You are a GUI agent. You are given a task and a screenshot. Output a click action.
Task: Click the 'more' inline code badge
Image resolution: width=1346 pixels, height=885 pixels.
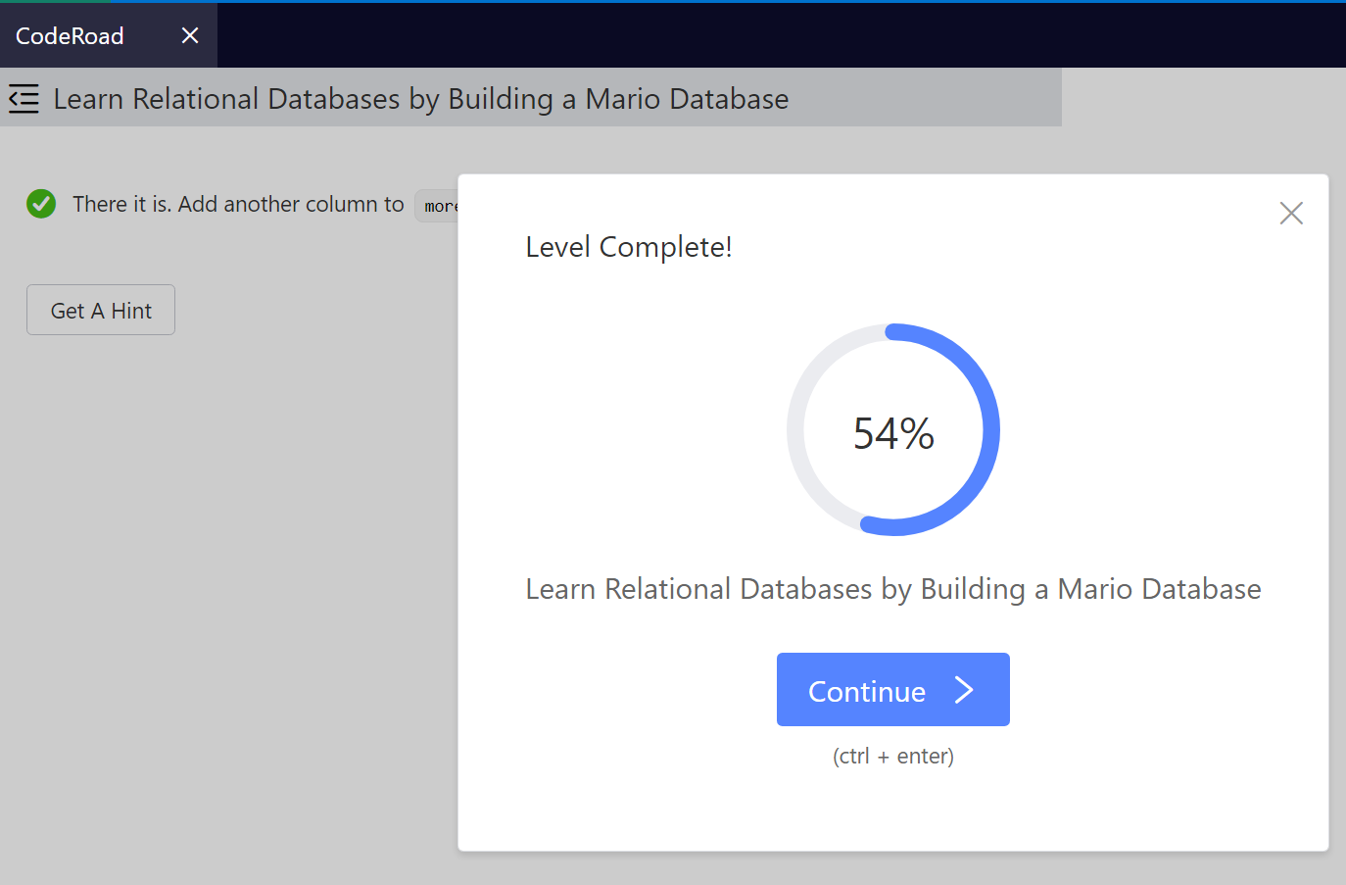coord(442,205)
